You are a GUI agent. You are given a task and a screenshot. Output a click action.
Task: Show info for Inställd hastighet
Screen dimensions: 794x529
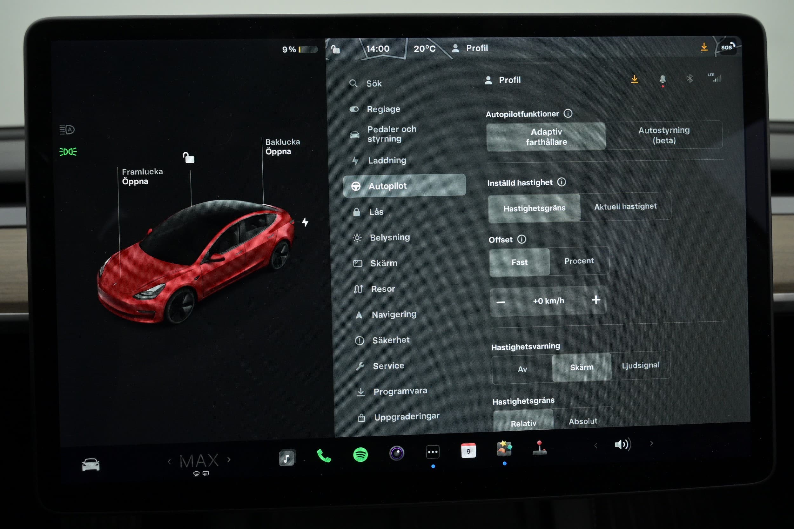click(562, 182)
